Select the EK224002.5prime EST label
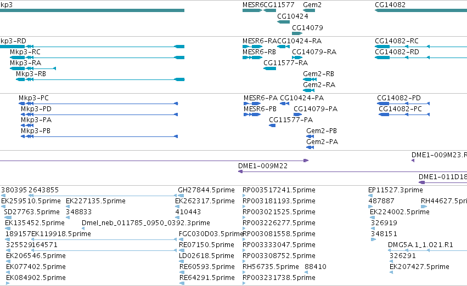The image size is (467, 286). coord(400,212)
